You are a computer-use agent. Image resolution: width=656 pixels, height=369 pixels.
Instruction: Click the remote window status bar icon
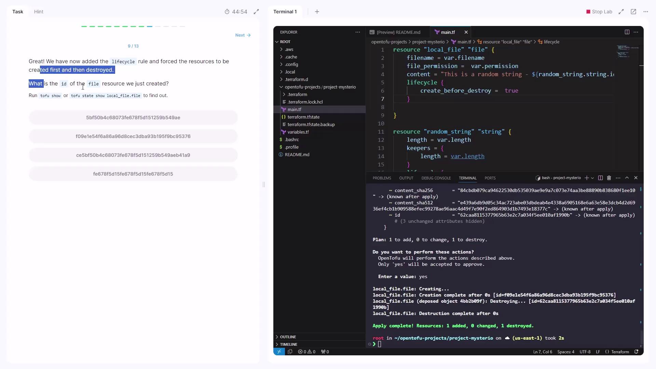coord(279,352)
